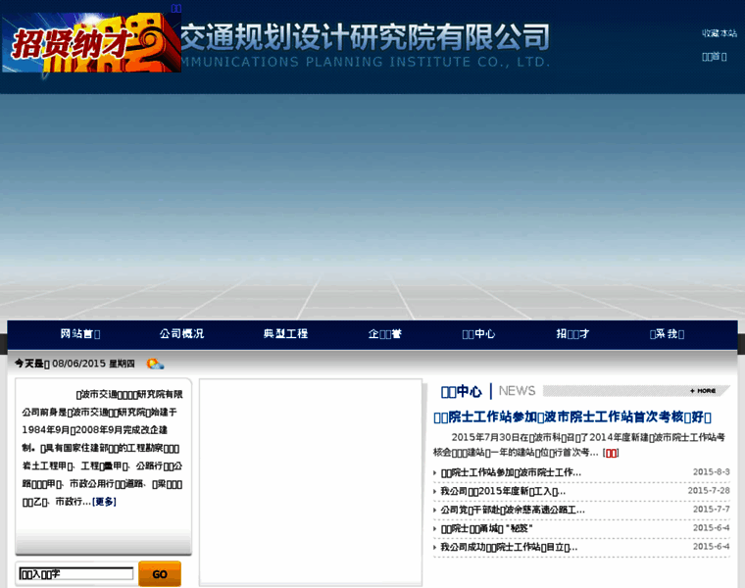Open the 网站首页 navigation item
The width and height of the screenshot is (745, 588).
[80, 334]
